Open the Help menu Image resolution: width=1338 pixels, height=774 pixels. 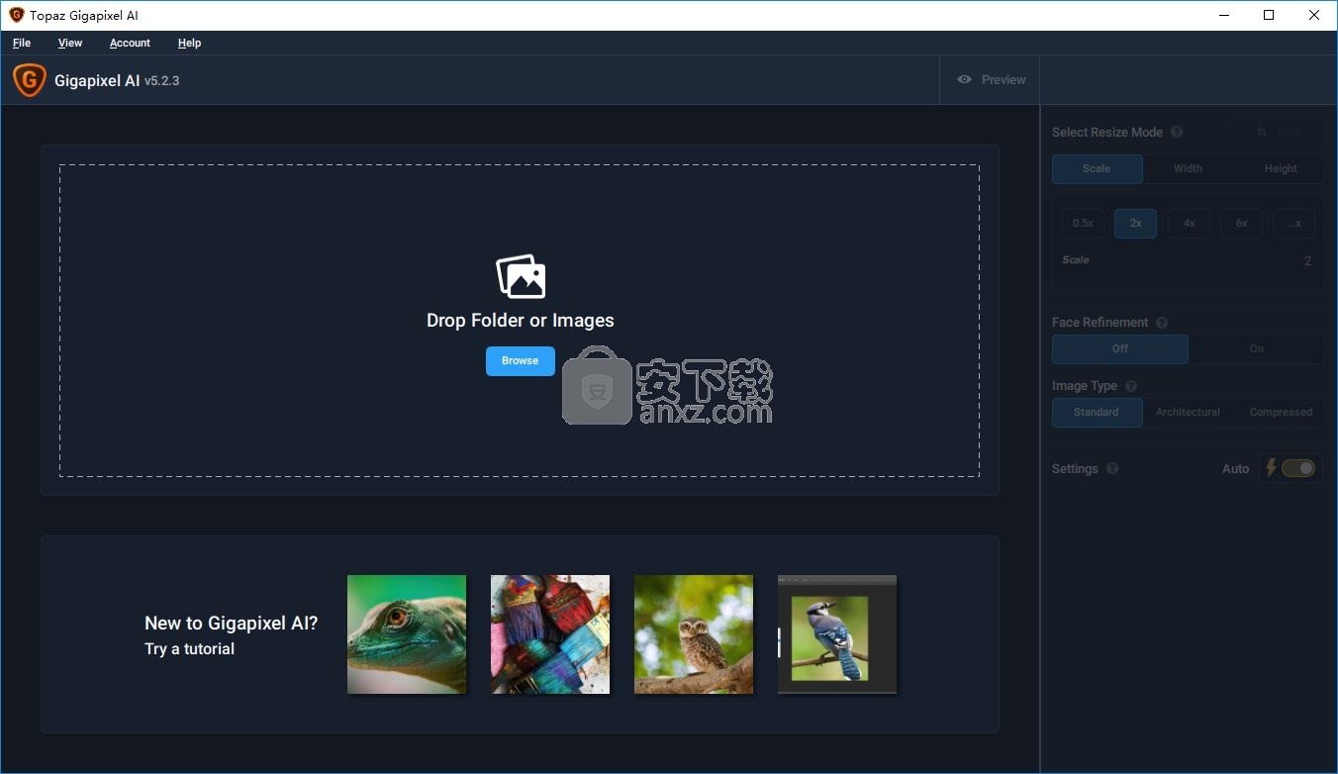click(x=189, y=43)
